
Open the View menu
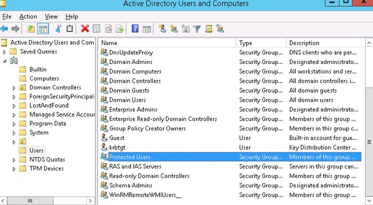[x=51, y=17]
